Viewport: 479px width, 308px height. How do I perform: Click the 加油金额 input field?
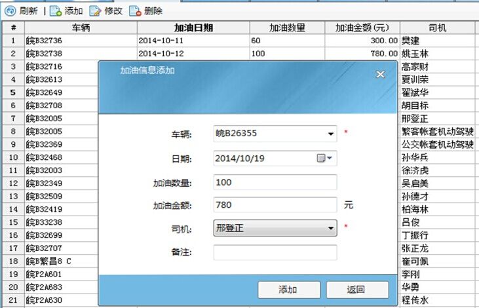[x=275, y=205]
